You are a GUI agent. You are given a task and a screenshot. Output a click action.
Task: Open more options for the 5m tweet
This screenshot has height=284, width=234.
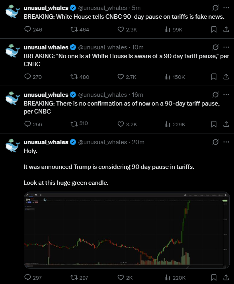(x=226, y=8)
